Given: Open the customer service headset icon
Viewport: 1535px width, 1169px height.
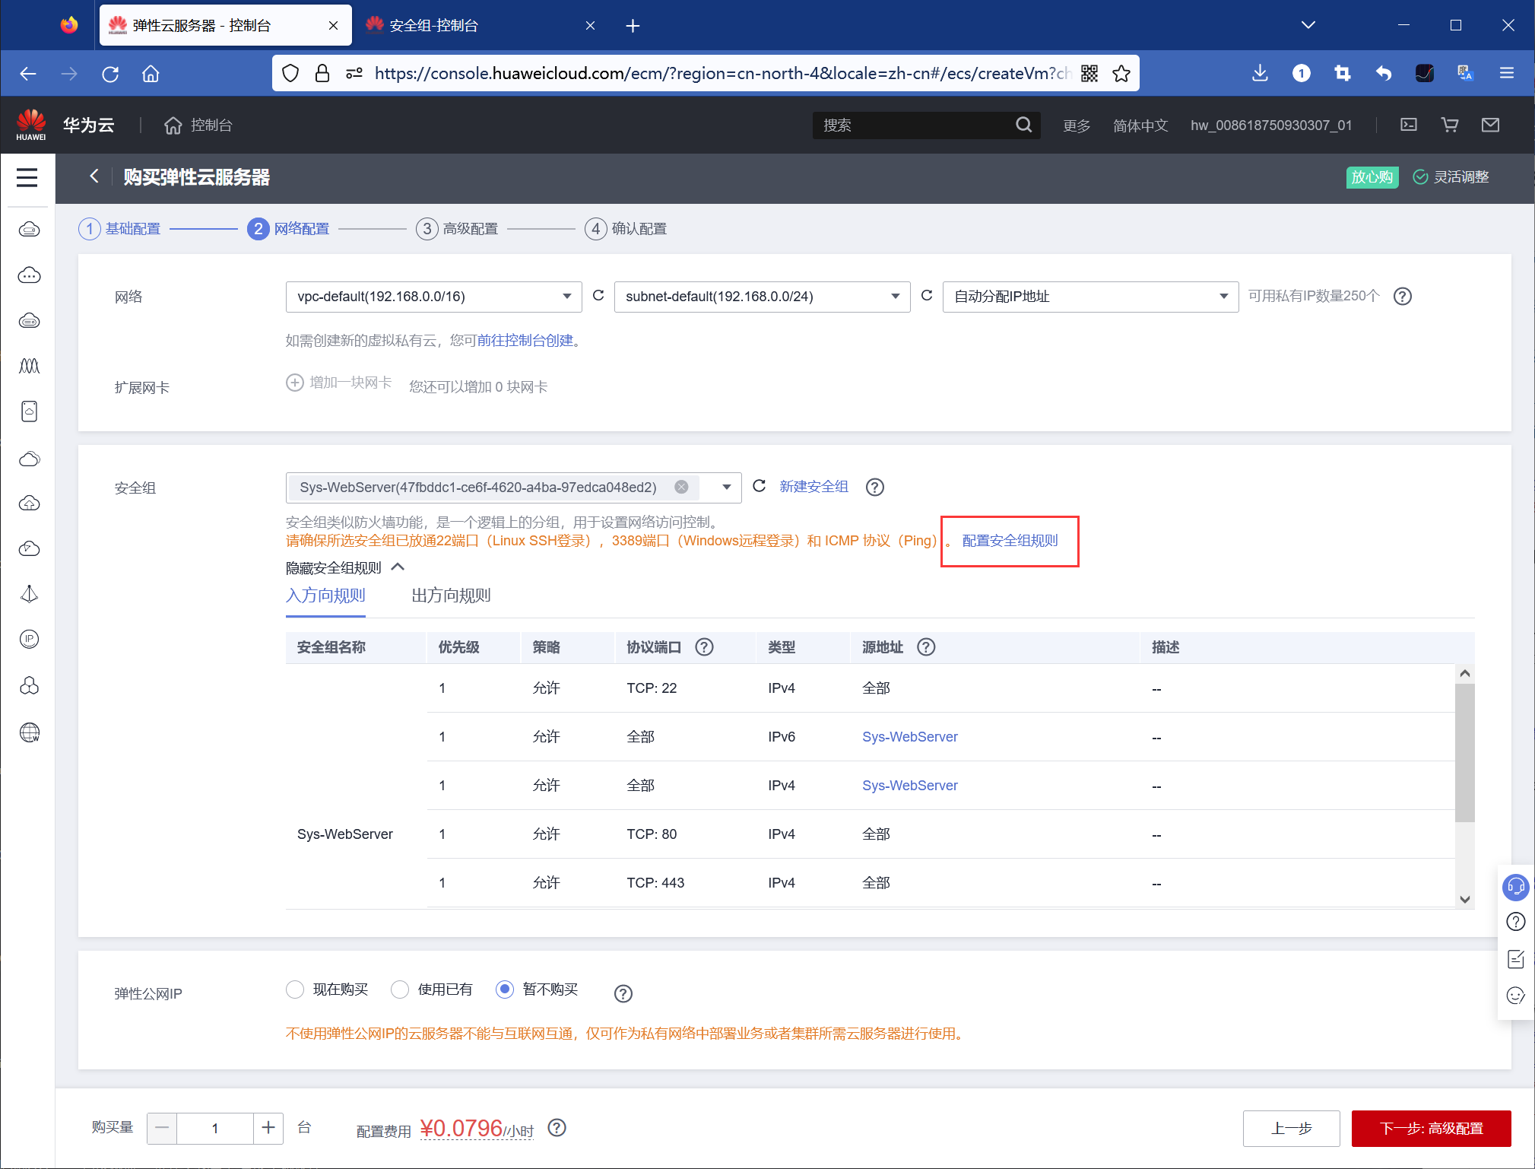Looking at the screenshot, I should point(1515,886).
